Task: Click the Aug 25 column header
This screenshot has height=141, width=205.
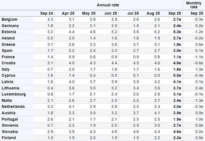Action: [x=153, y=13]
